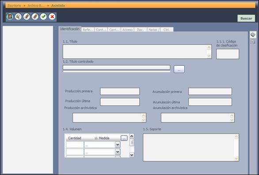
Task: Switch to the Notas tab
Action: coord(154,30)
